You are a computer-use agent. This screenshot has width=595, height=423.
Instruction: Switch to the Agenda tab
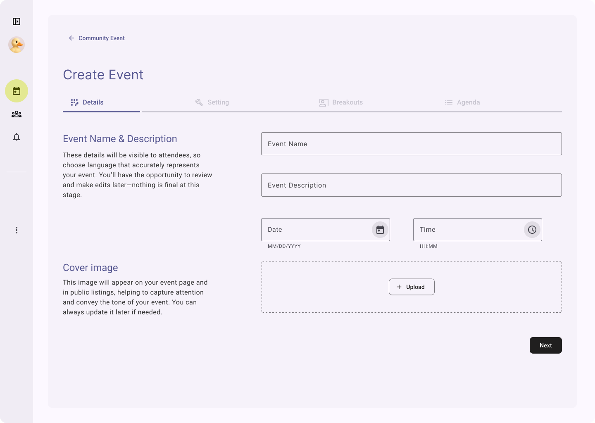pyautogui.click(x=462, y=102)
